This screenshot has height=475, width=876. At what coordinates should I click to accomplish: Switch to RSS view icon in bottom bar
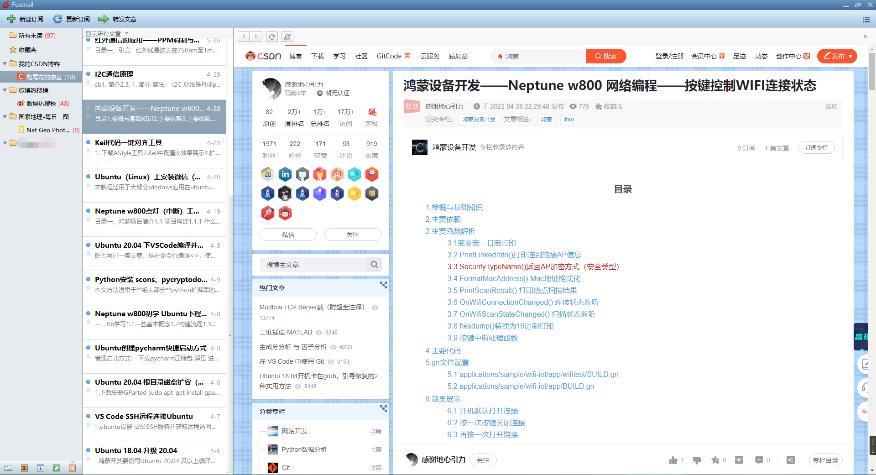(x=73, y=468)
